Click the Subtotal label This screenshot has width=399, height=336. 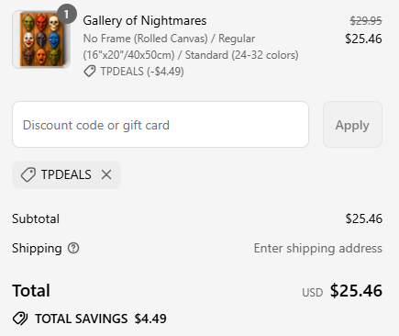(36, 218)
